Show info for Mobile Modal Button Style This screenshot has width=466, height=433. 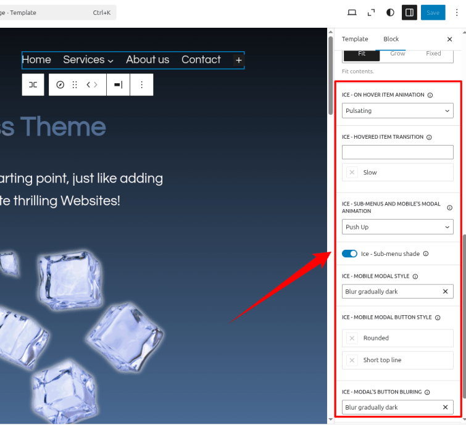438,318
